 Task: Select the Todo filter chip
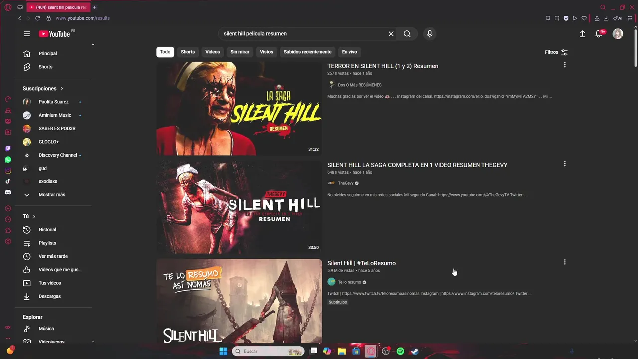[165, 52]
